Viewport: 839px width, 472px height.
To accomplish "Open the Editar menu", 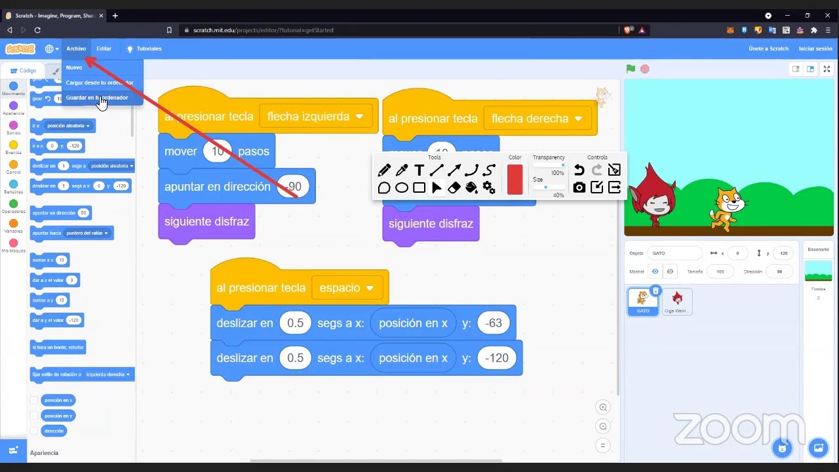I will (x=104, y=49).
